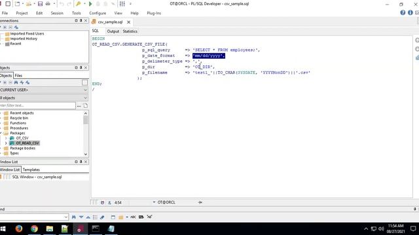Image resolution: width=419 pixels, height=235 pixels.
Task: Click the minus icon in Connections toolbar
Action: (10, 27)
